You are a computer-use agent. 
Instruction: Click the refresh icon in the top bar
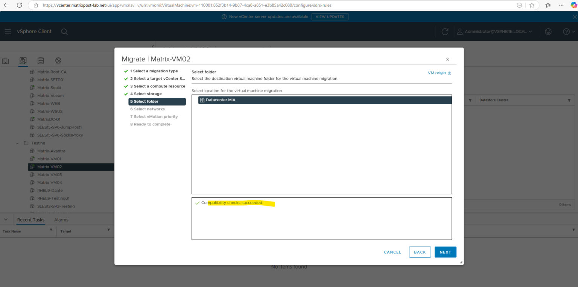point(445,32)
